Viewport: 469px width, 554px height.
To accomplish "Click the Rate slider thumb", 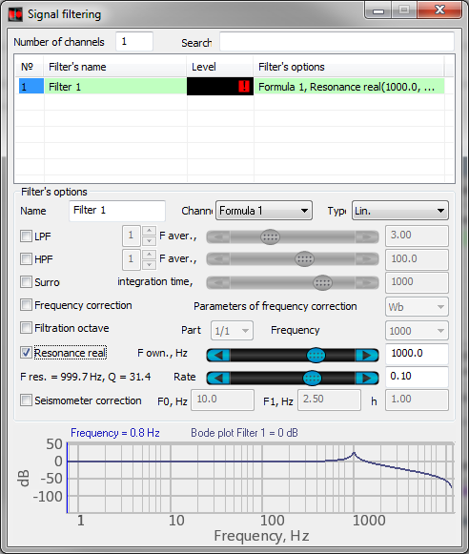I will 312,378.
